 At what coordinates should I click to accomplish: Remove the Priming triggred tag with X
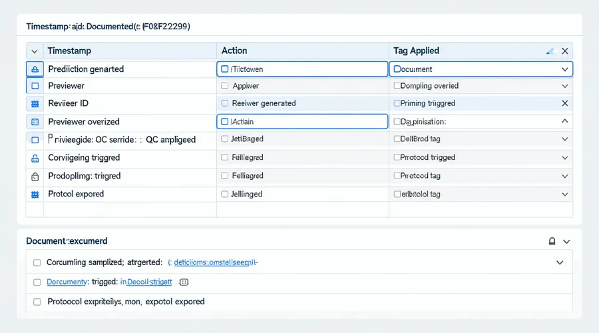pyautogui.click(x=565, y=103)
